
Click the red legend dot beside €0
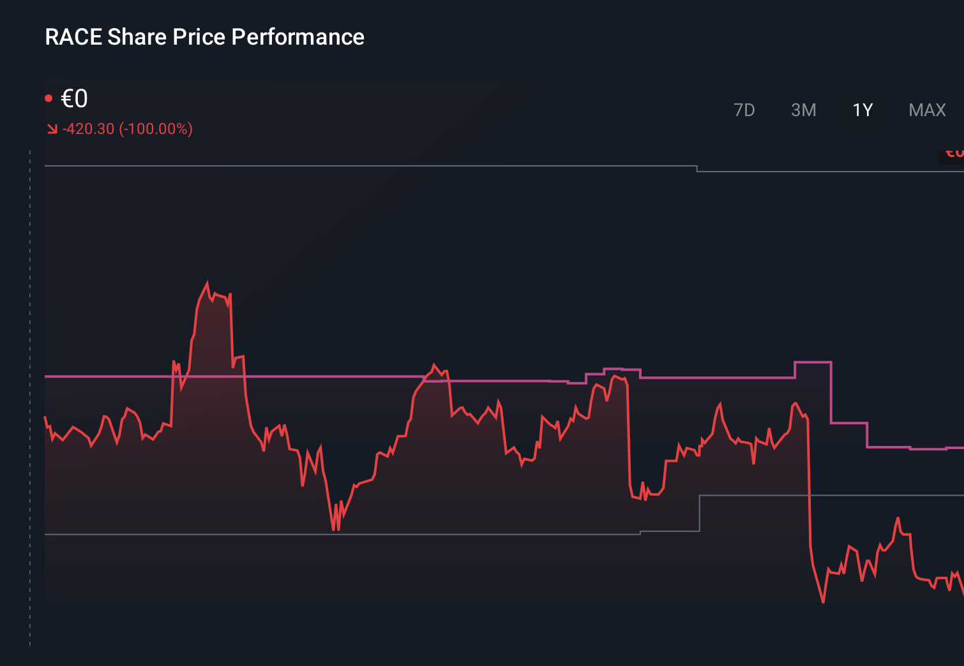point(49,96)
